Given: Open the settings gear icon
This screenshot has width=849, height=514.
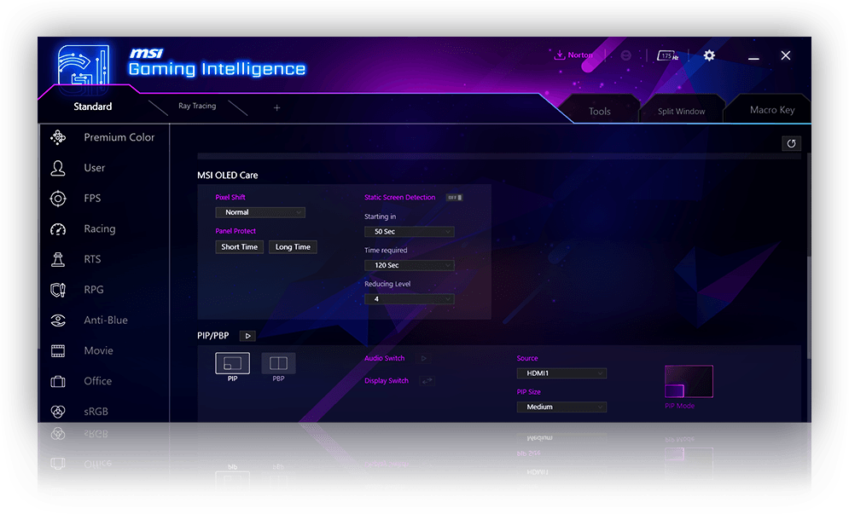Looking at the screenshot, I should click(709, 55).
